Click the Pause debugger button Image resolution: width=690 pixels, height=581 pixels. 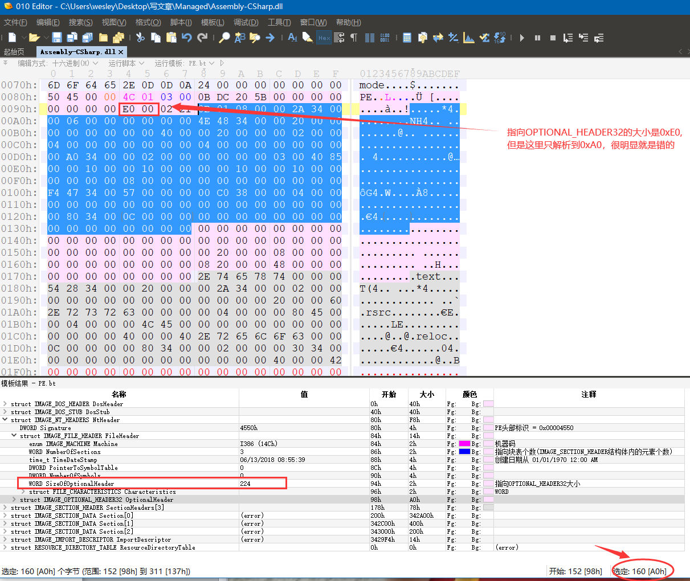point(537,38)
